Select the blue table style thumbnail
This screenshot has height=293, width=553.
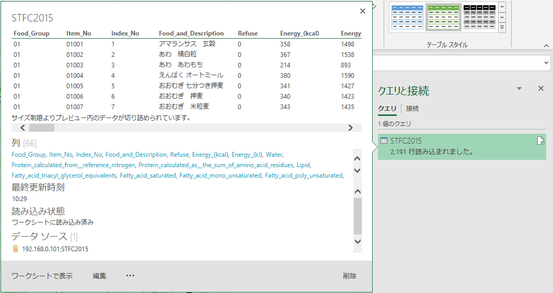click(407, 17)
